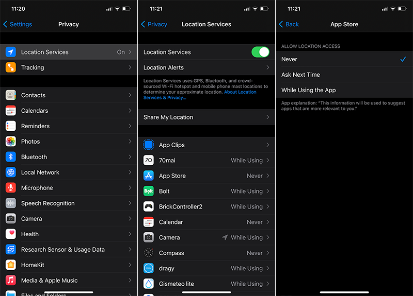Tap the Wi-Fi icon in Privacy status bar
The width and height of the screenshot is (413, 296).
click(x=117, y=9)
